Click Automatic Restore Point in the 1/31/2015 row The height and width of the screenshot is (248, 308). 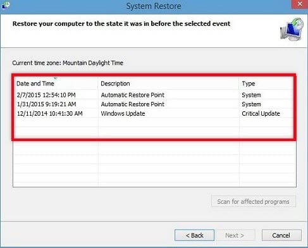pyautogui.click(x=132, y=104)
